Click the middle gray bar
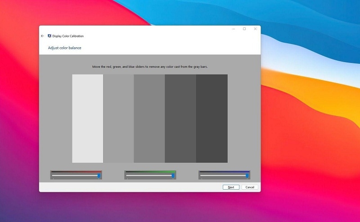 click(x=149, y=118)
